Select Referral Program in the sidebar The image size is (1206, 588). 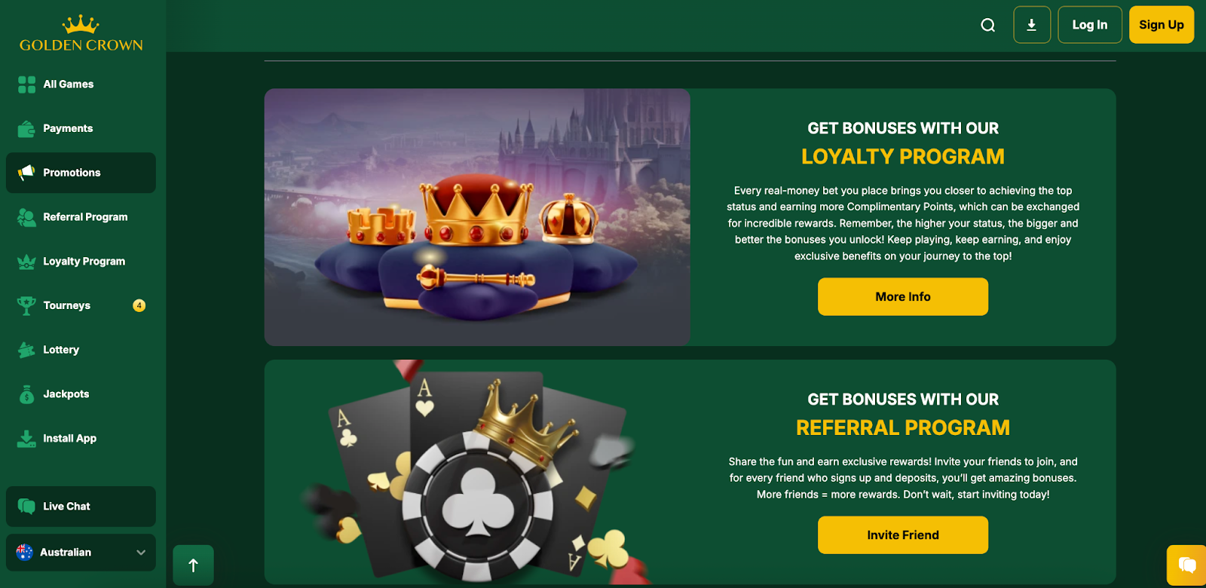81,217
